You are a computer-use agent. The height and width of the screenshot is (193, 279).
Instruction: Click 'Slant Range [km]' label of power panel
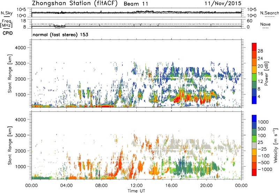pos(10,74)
